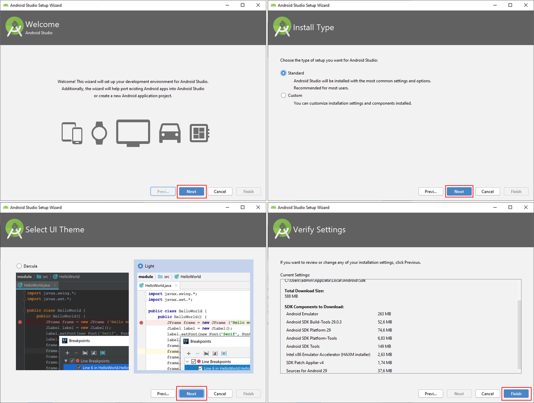Click the Android Studio logo in Select UI Theme header
Image resolution: width=534 pixels, height=403 pixels.
coord(15,229)
